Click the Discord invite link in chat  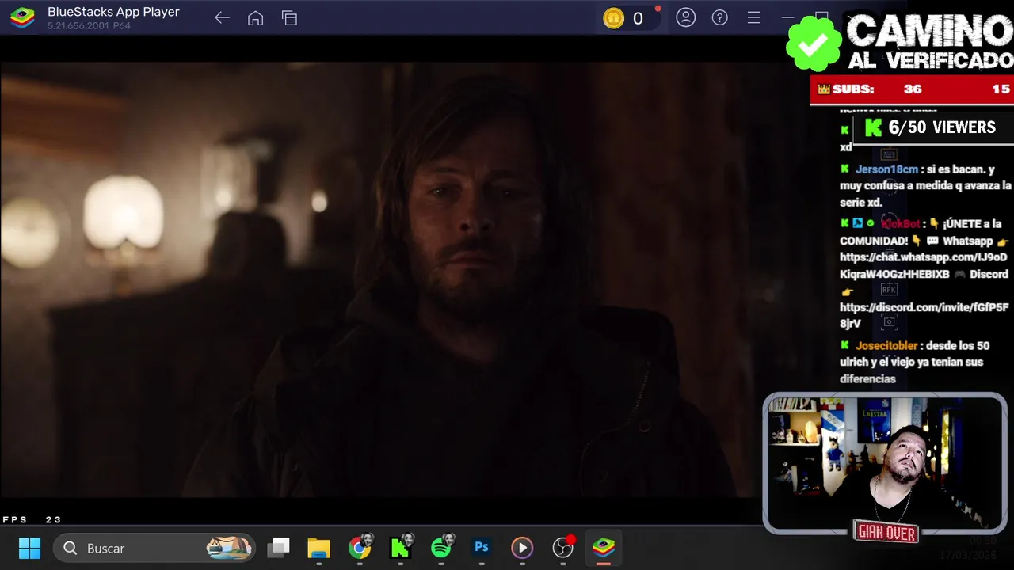coord(924,315)
